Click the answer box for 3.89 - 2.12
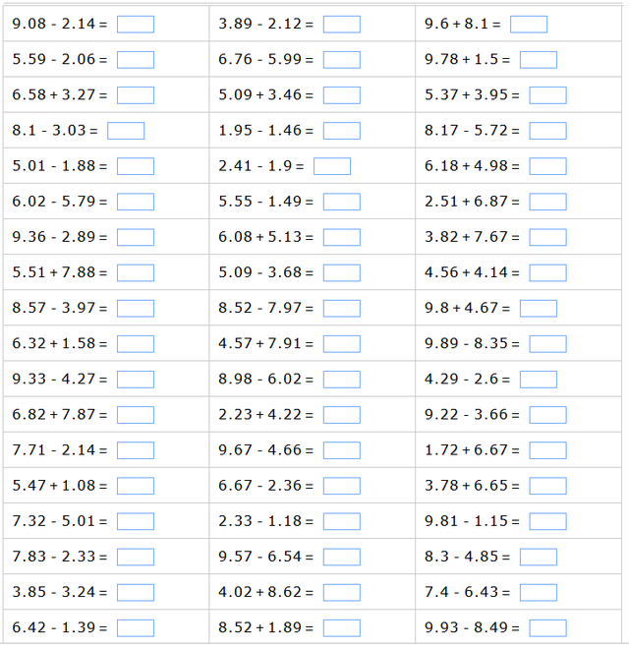 click(x=342, y=24)
